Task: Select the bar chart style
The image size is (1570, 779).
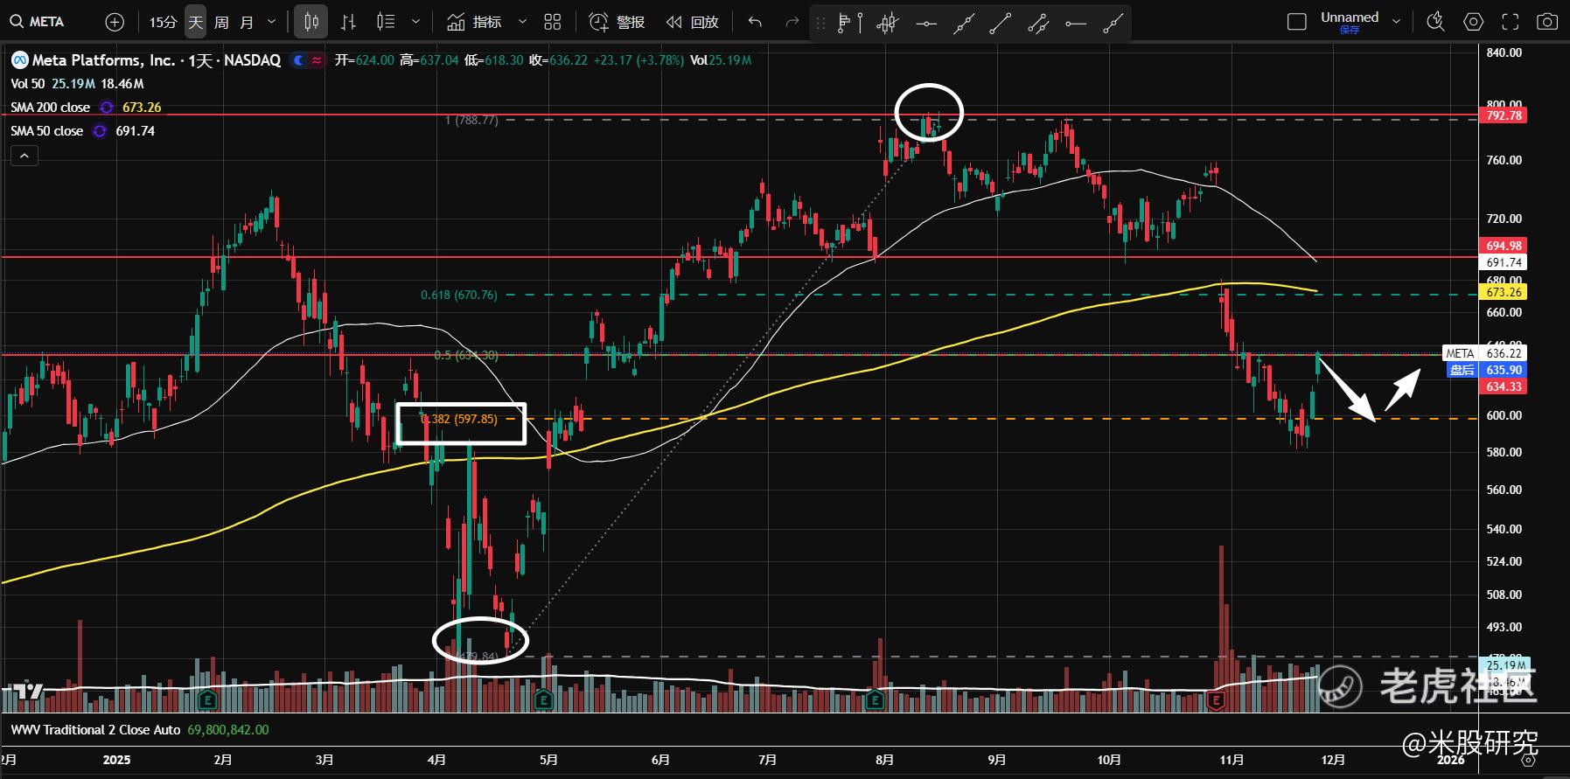Action: point(348,22)
